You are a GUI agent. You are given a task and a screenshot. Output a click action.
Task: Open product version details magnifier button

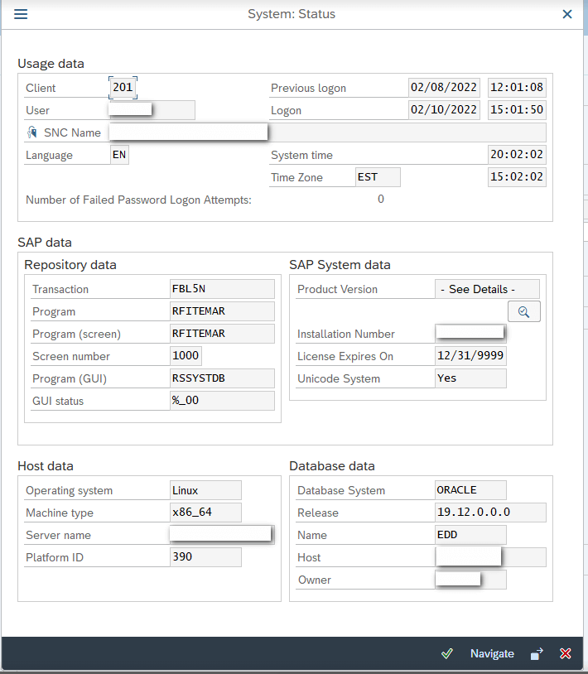[x=524, y=311]
